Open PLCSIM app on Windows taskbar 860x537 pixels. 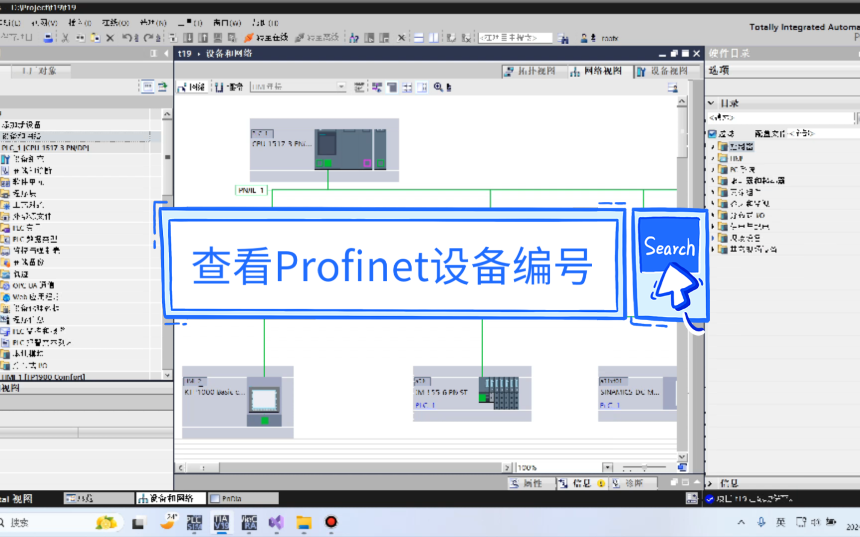(194, 522)
